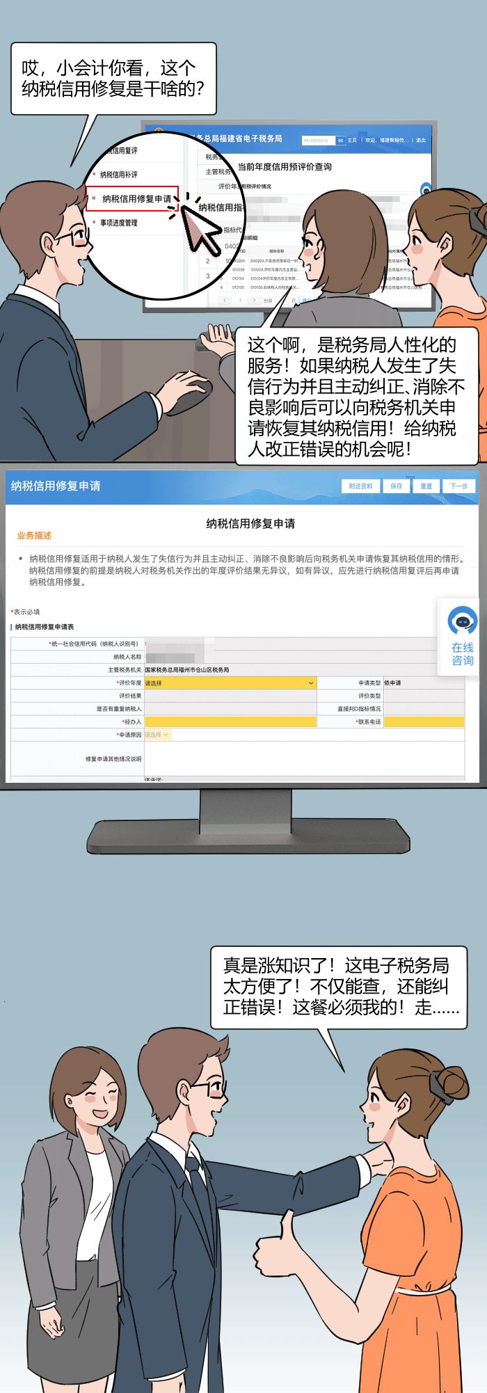Select 纳税信用修复申请 in the side menu
This screenshot has height=1393, width=487.
[132, 198]
